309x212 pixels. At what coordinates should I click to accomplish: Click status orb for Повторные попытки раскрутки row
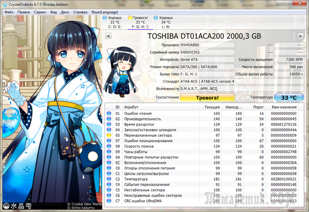tap(109, 157)
